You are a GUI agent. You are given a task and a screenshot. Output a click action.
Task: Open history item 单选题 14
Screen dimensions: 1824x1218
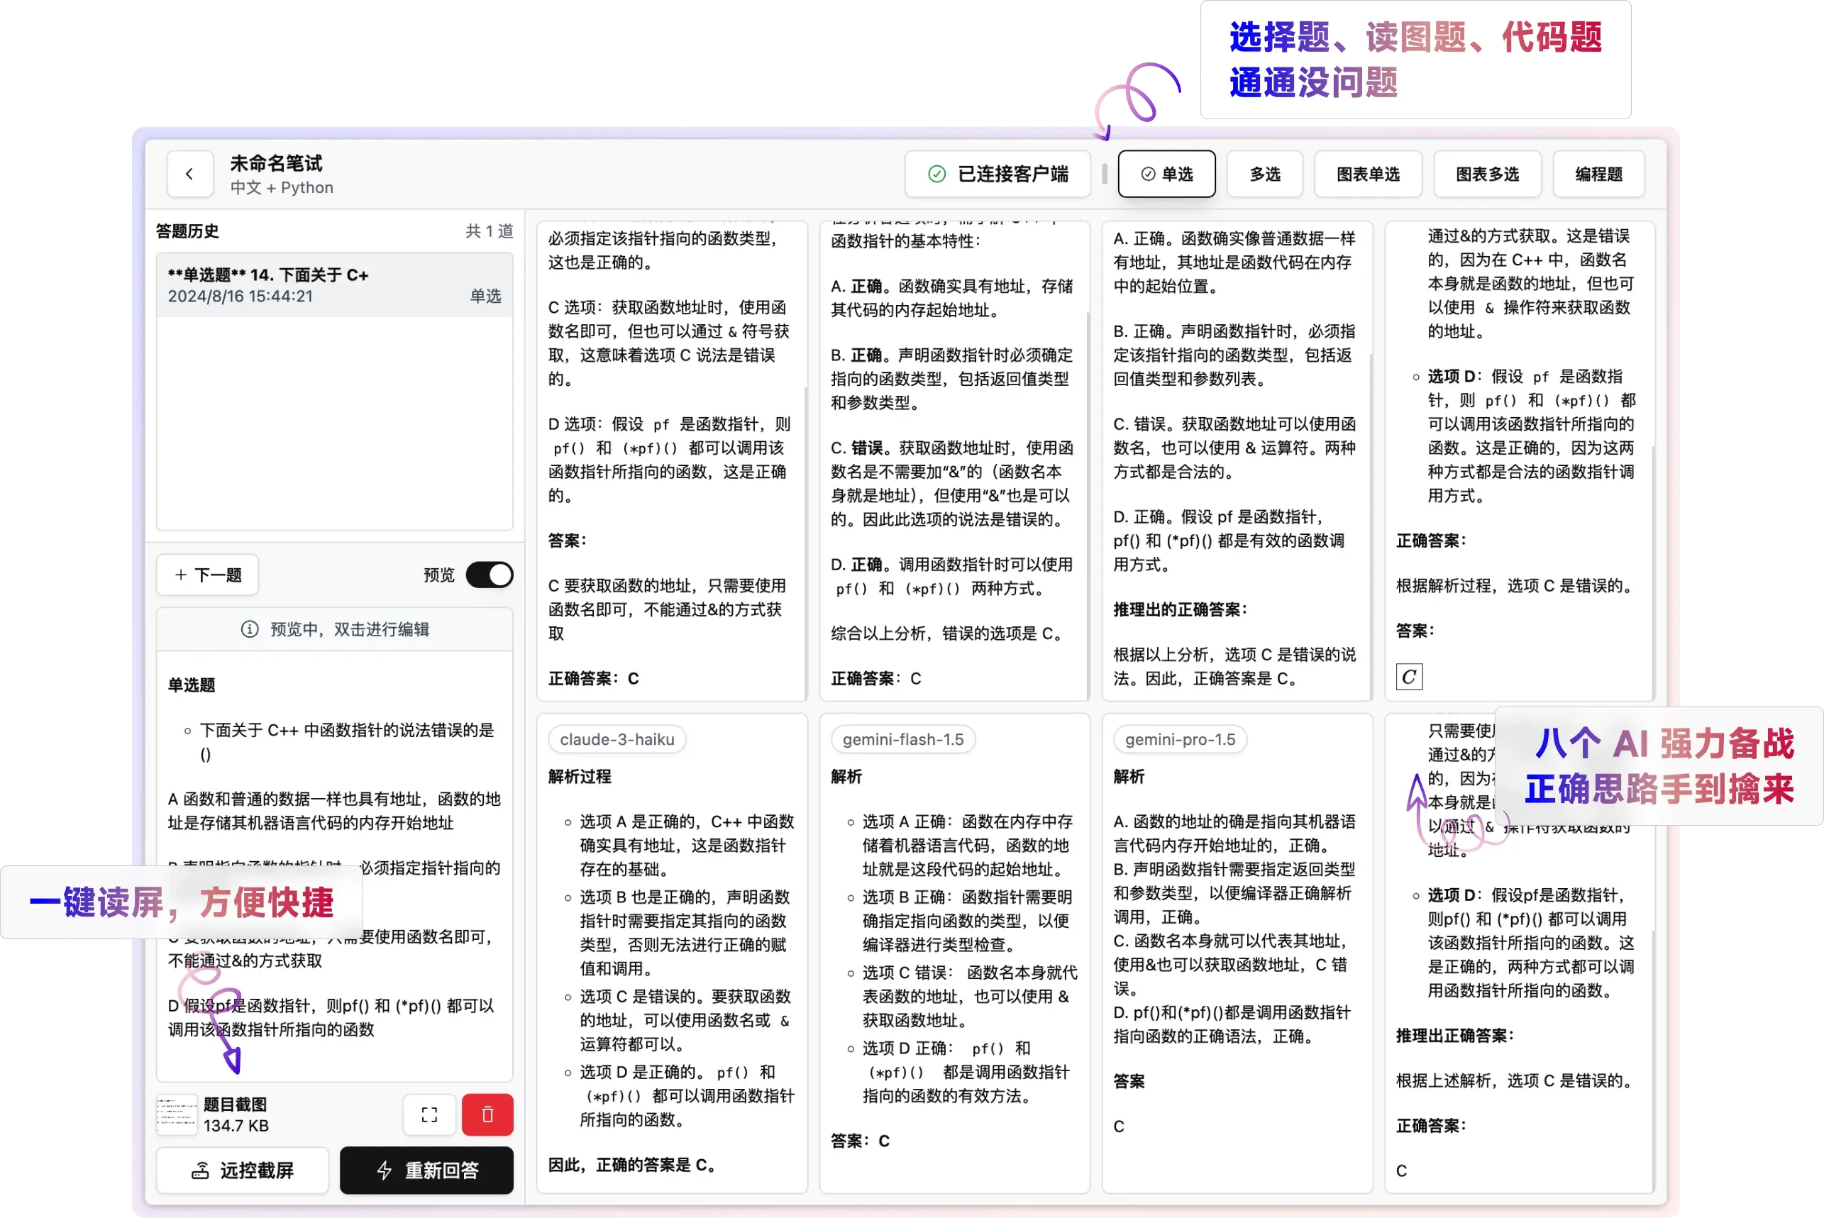click(334, 285)
